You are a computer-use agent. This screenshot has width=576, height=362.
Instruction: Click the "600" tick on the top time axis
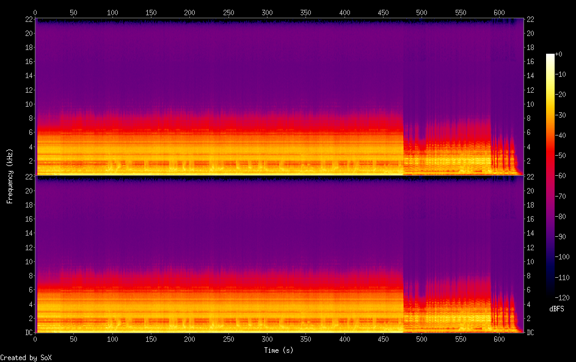(x=499, y=12)
